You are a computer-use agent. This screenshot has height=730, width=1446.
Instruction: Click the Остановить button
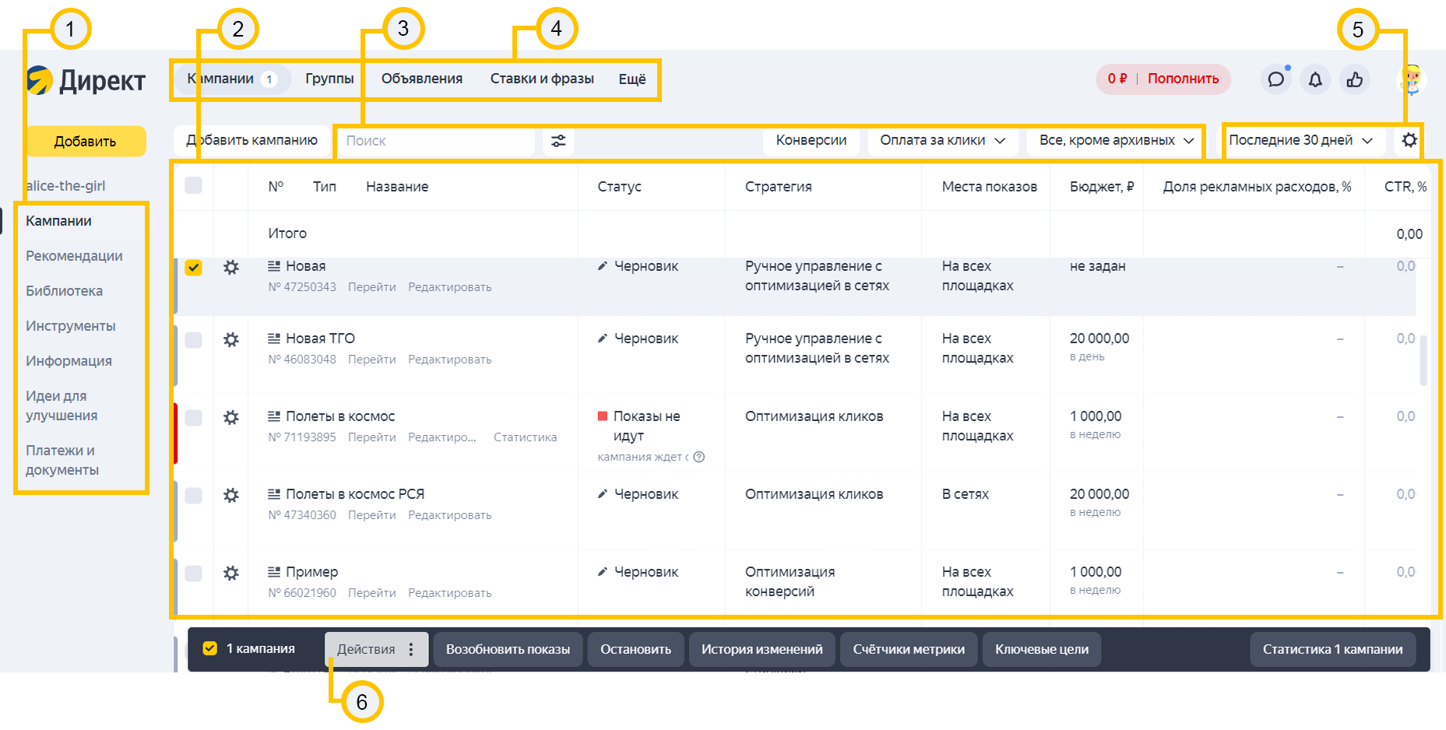point(635,649)
